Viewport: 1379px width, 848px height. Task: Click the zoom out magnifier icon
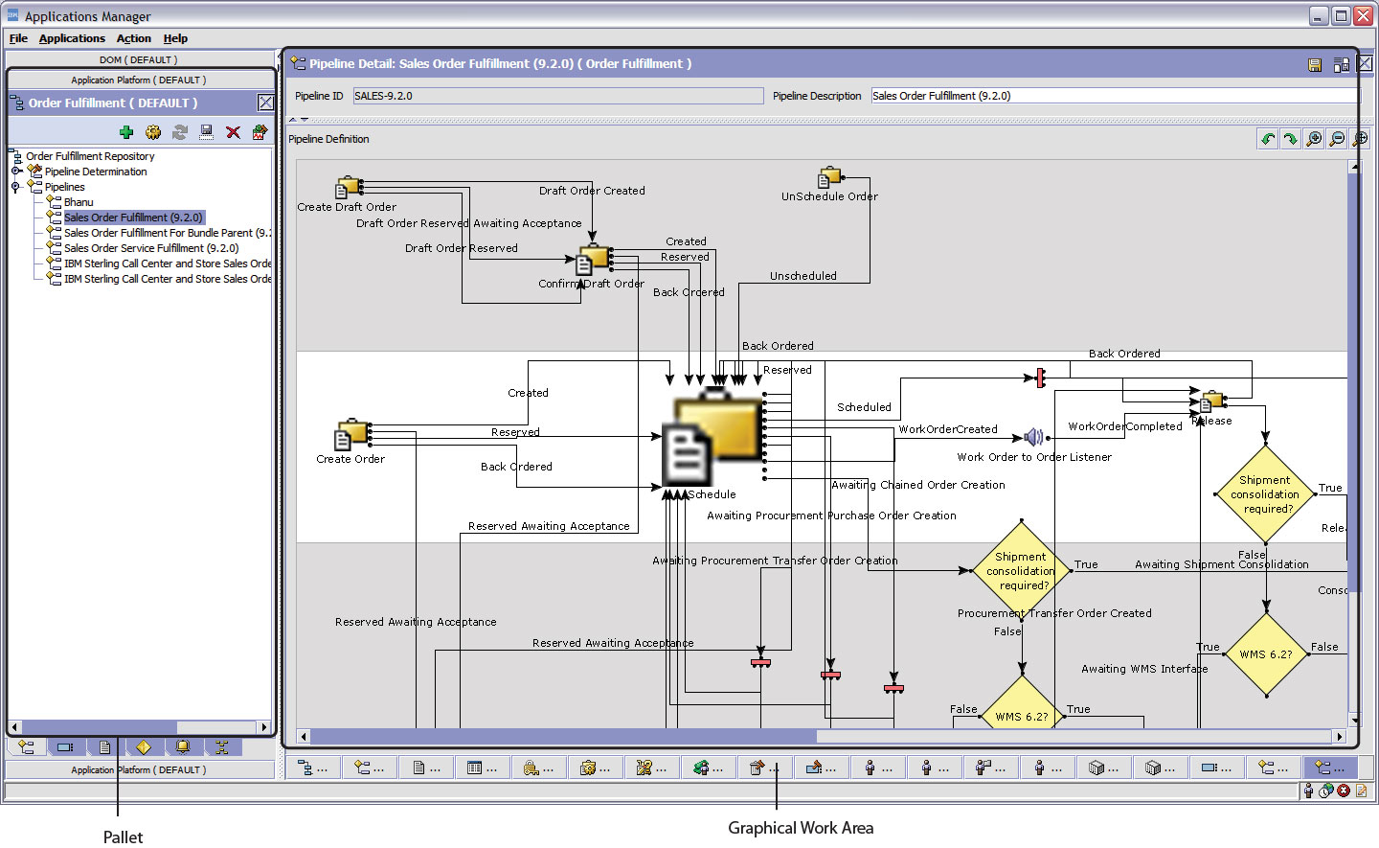point(1337,139)
